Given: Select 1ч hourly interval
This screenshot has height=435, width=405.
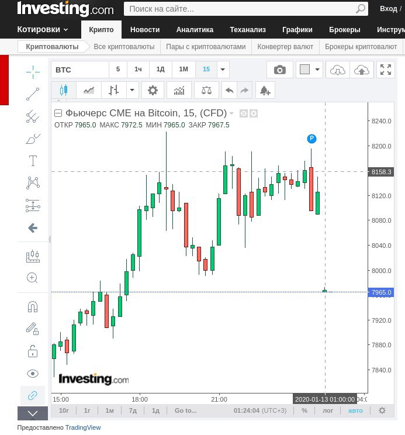Looking at the screenshot, I should tap(138, 69).
